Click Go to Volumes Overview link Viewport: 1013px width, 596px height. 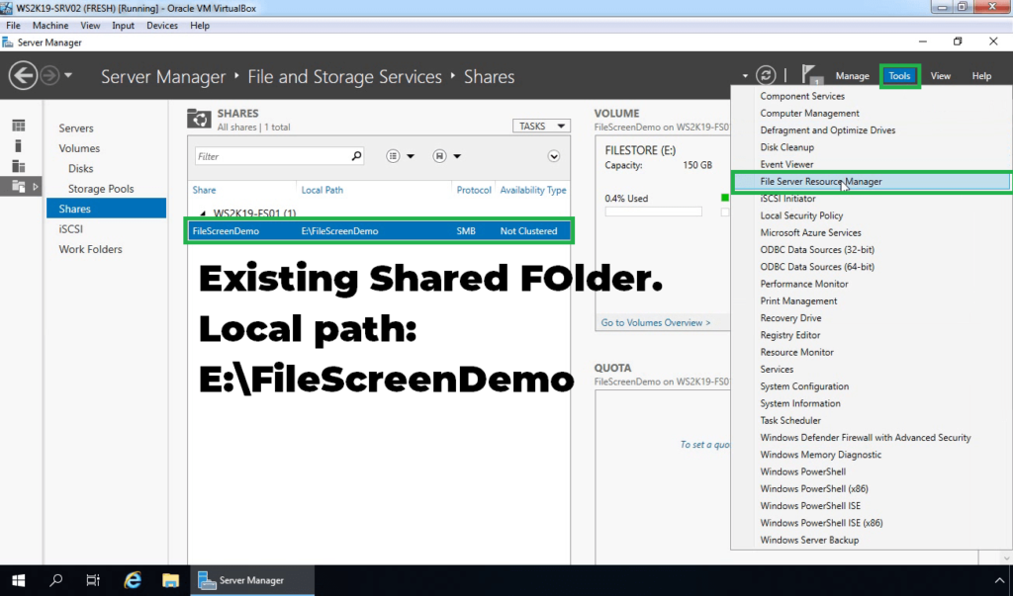656,322
